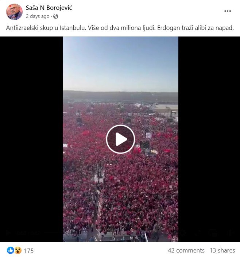Play the Istanbul rally video
This screenshot has height=258, width=240.
point(120,139)
